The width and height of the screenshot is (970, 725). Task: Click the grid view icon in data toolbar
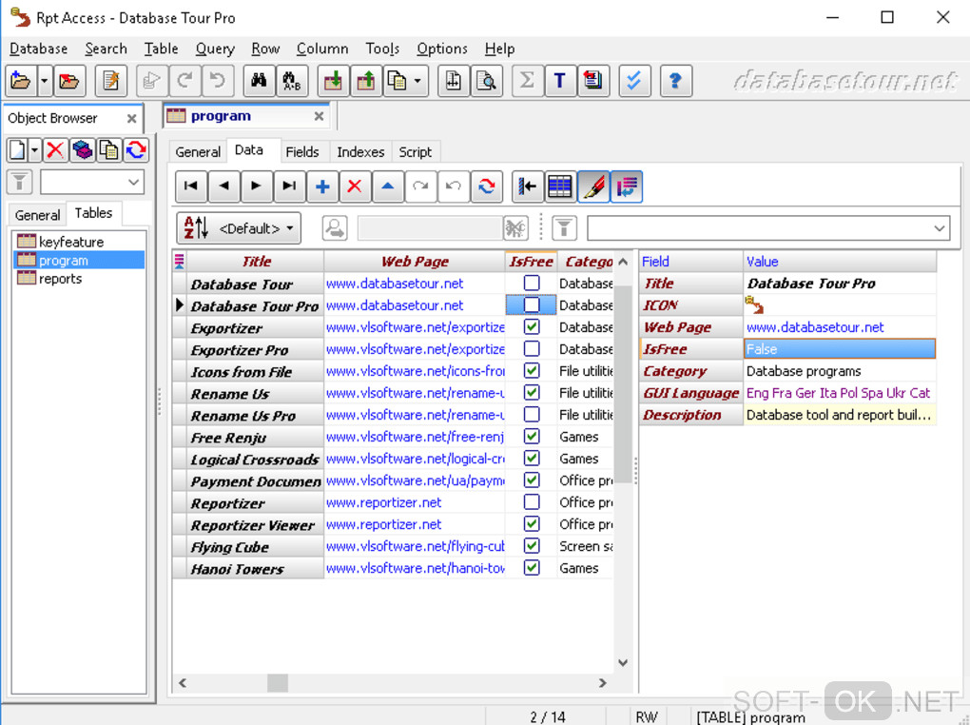click(560, 186)
